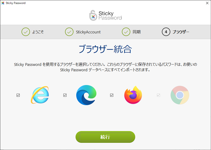Close the Sticky Password window
211x150 pixels.
(207, 3)
